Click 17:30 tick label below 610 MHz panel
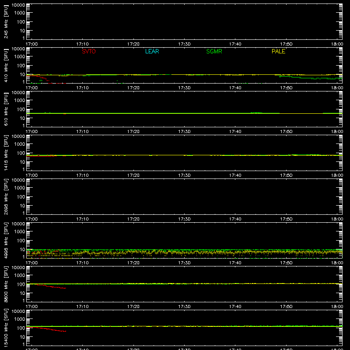Screen dimensions: 350x350 184,132
